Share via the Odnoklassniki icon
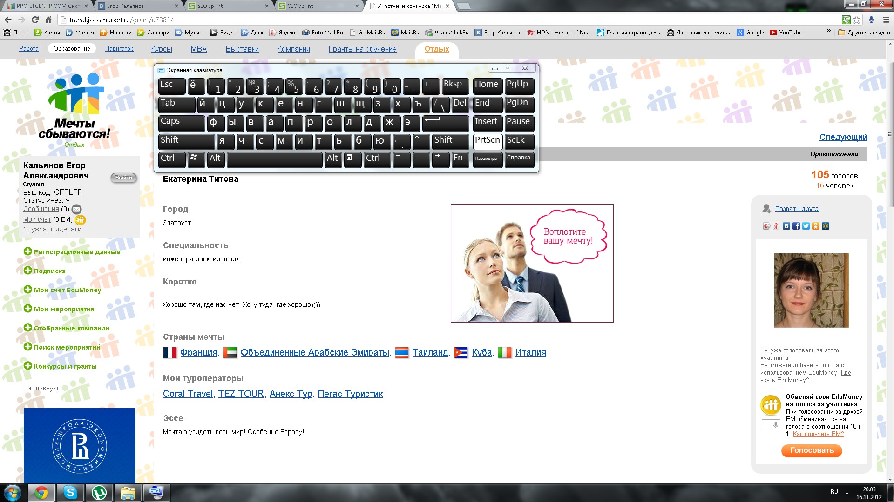The height and width of the screenshot is (502, 894). click(x=816, y=226)
